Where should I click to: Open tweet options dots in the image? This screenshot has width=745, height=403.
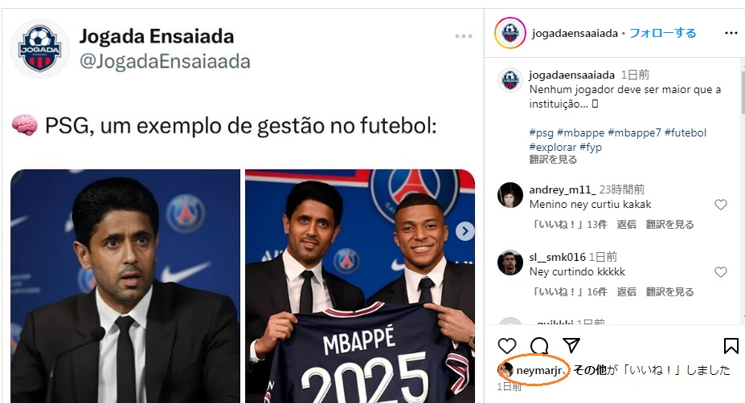[x=464, y=36]
